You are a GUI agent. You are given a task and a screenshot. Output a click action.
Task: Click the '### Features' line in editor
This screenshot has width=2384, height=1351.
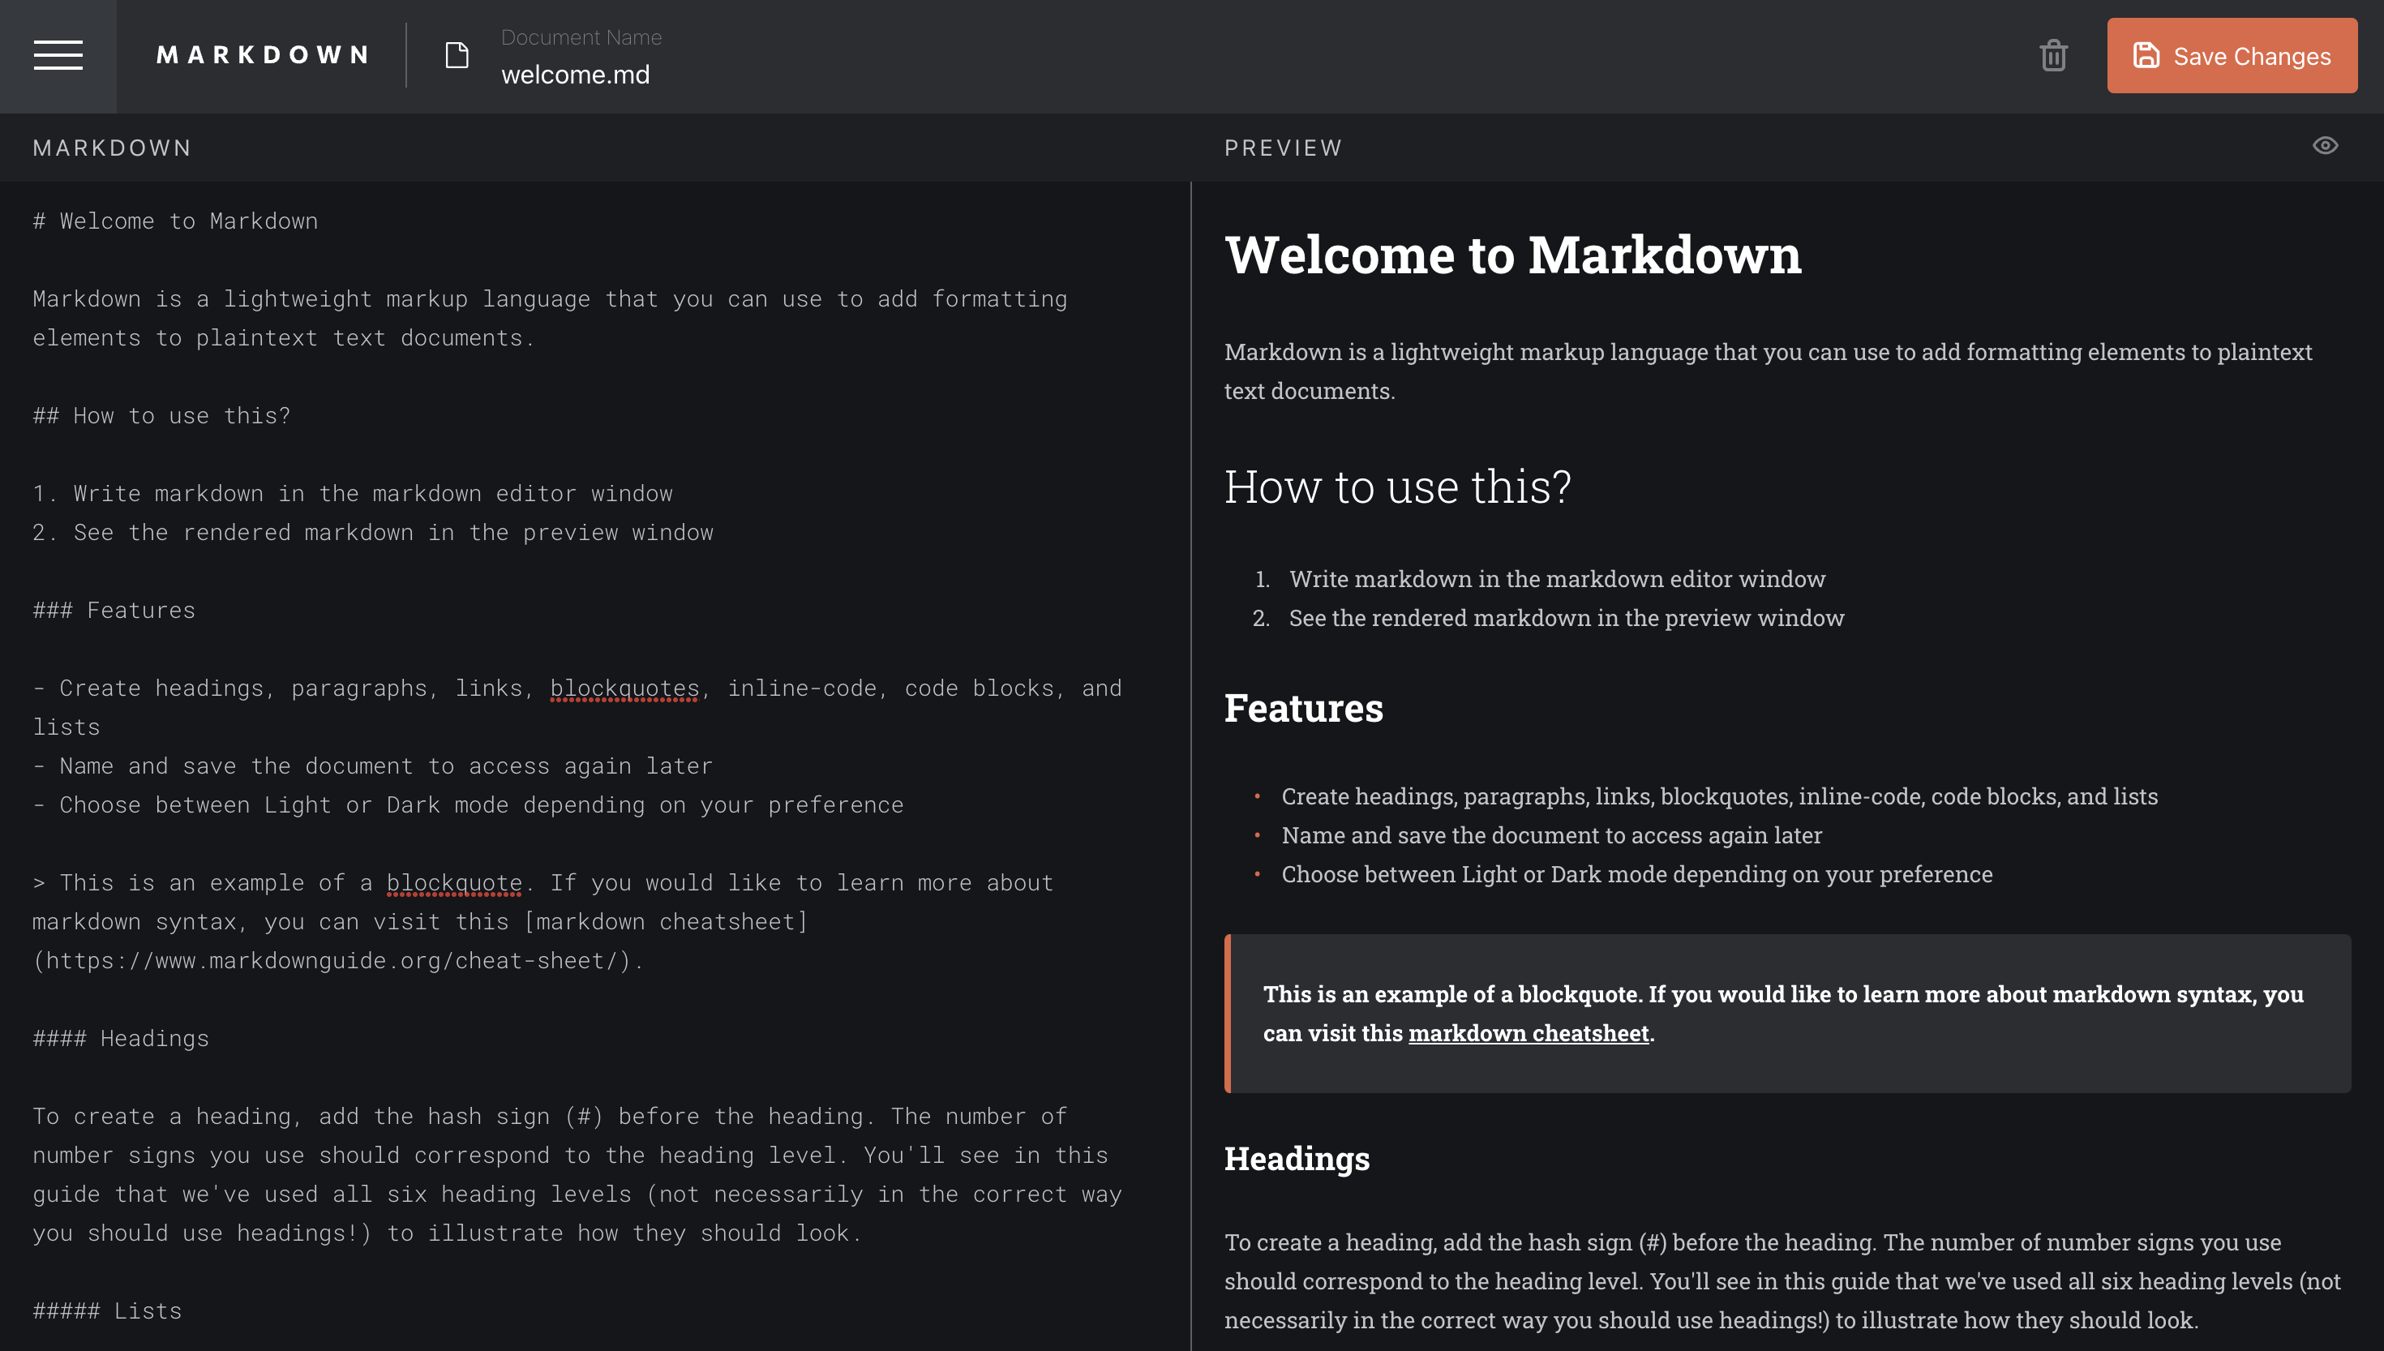tap(115, 611)
